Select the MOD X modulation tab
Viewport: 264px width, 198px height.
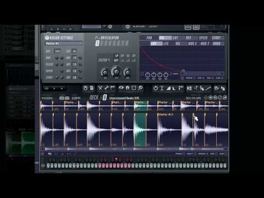point(192,43)
